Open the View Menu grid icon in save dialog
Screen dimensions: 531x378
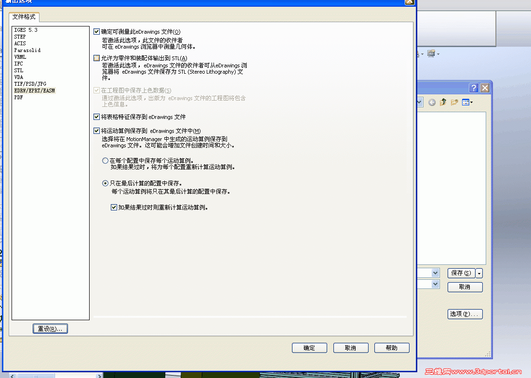465,102
